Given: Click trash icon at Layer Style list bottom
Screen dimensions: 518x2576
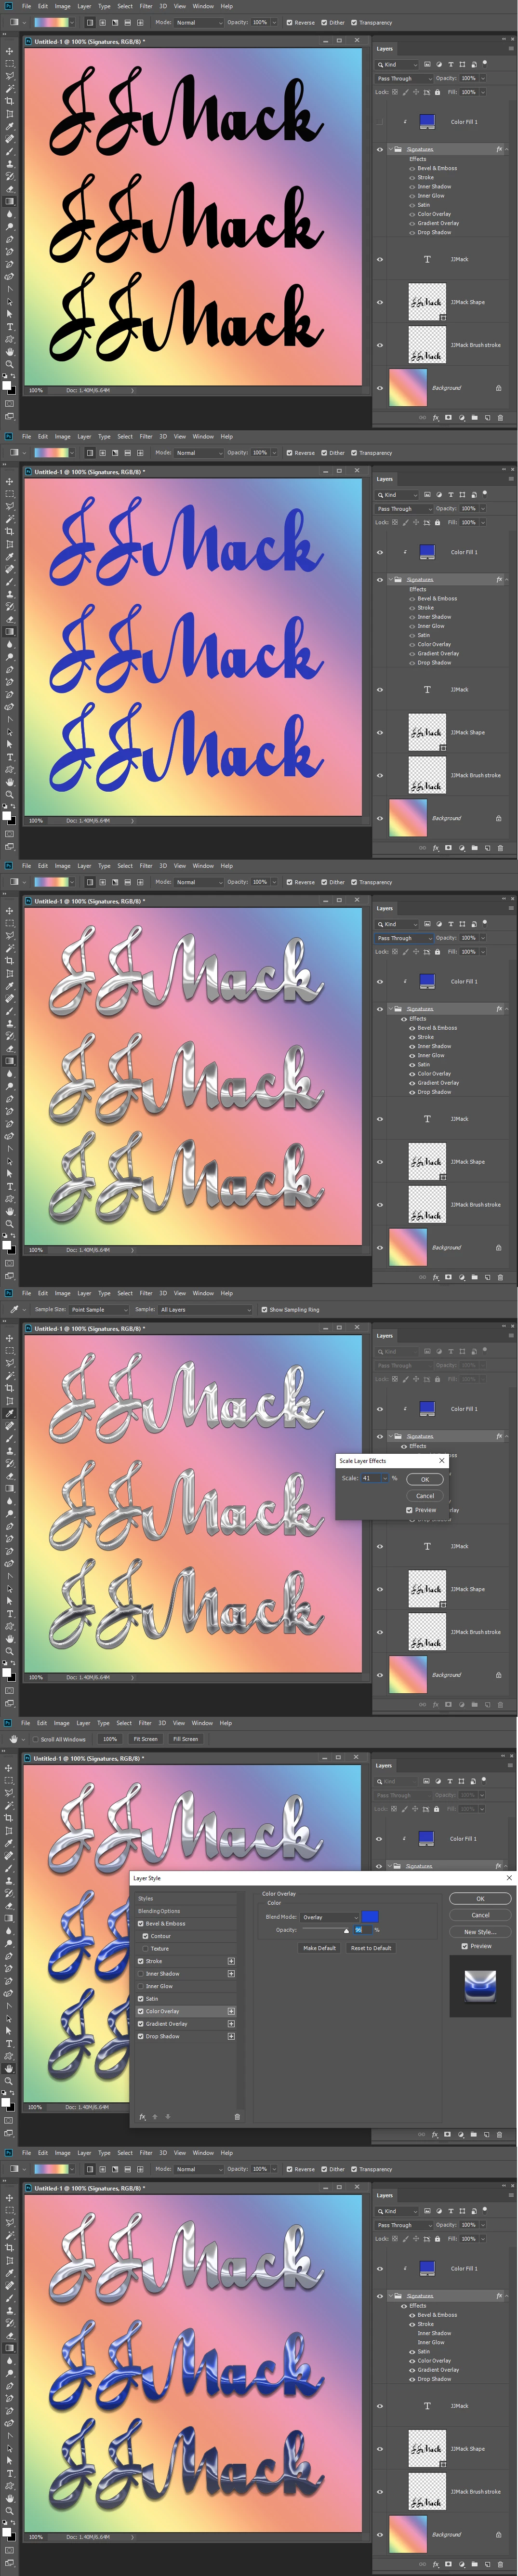Looking at the screenshot, I should (x=237, y=2117).
